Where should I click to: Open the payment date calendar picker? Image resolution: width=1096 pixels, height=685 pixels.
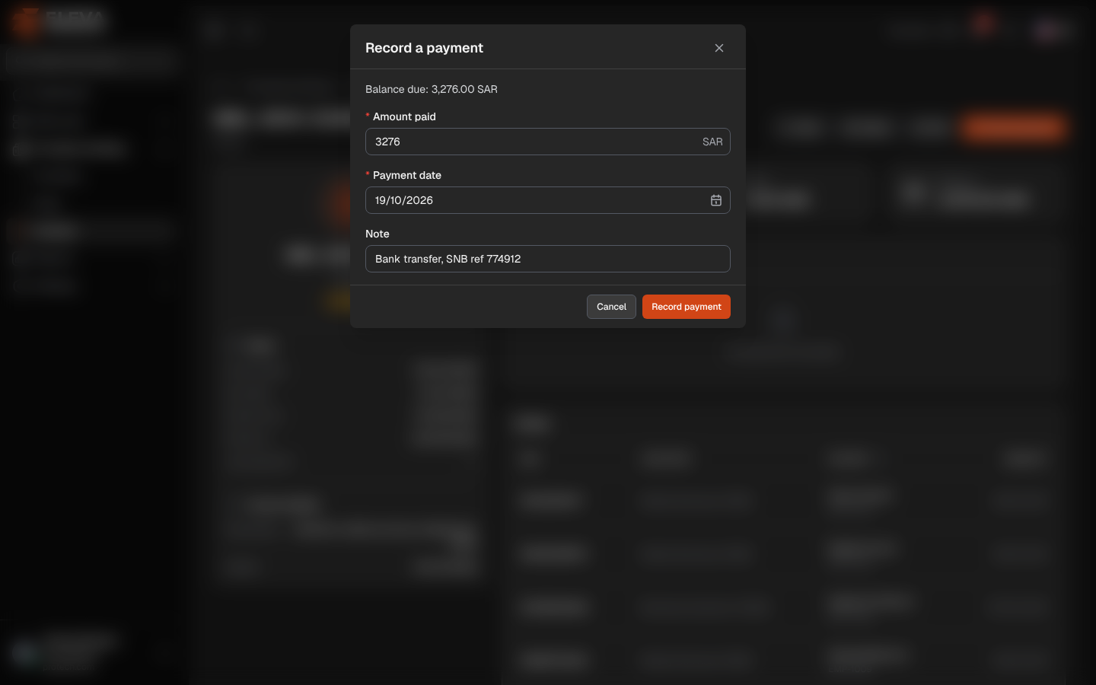[x=716, y=200]
